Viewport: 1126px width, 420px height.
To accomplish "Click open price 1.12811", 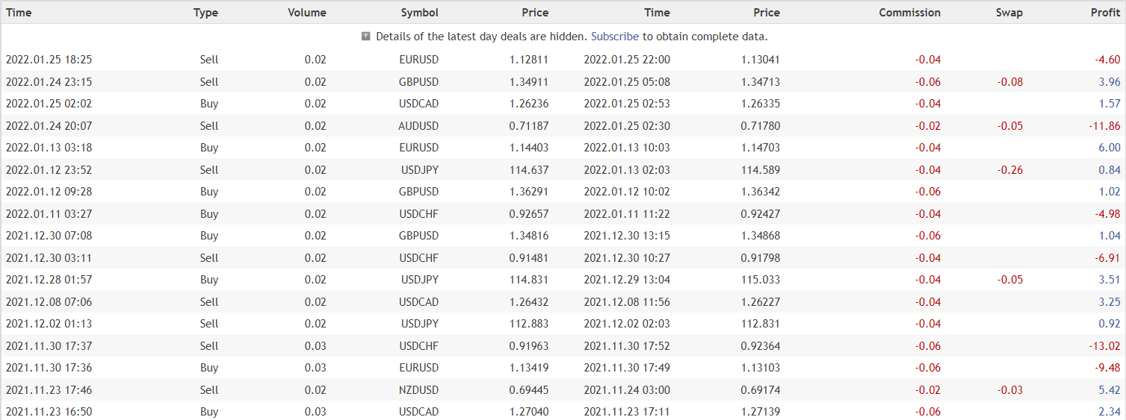I will click(529, 60).
